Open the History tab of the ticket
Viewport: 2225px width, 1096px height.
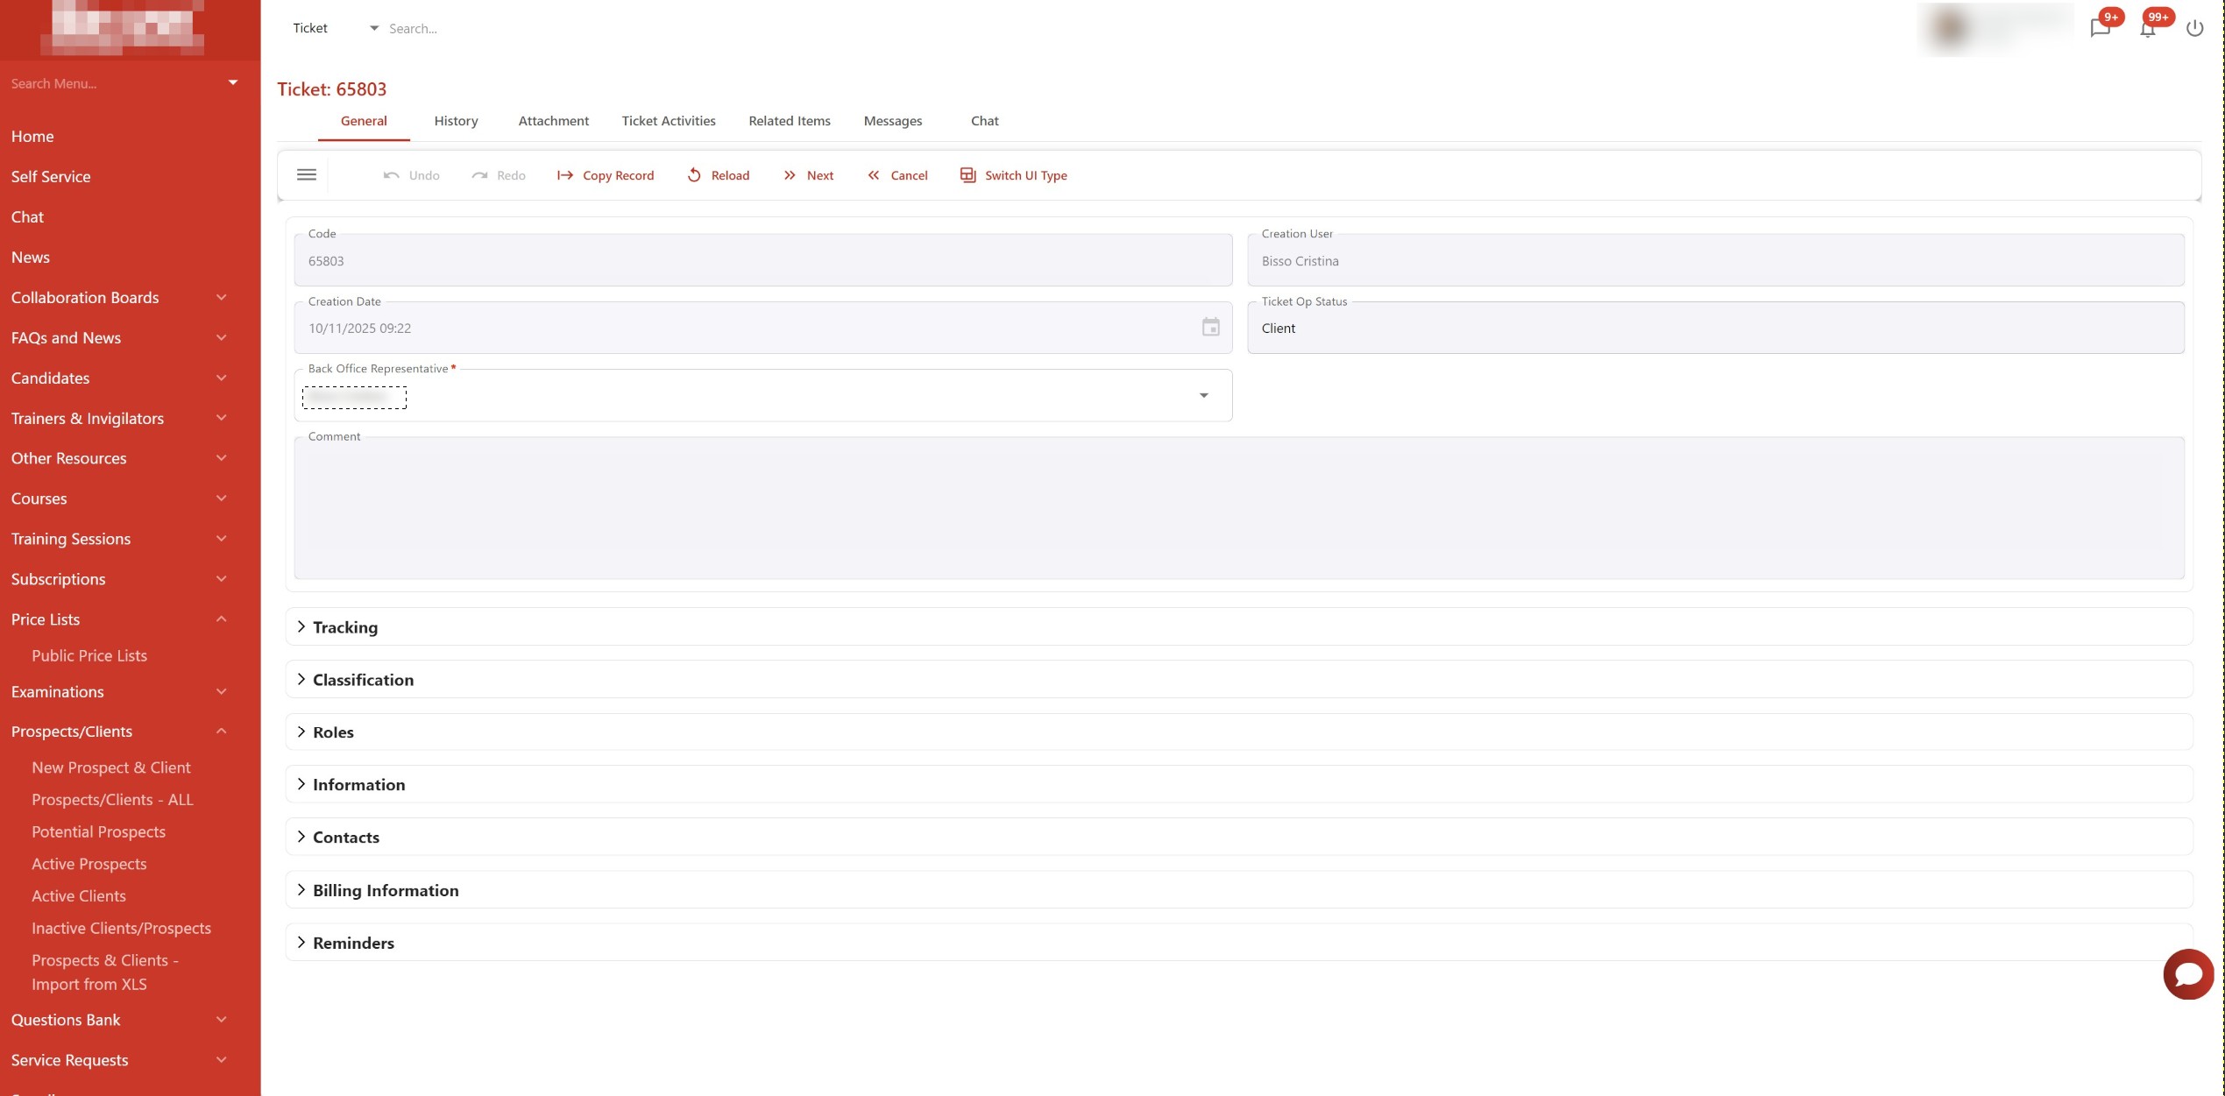pyautogui.click(x=456, y=121)
